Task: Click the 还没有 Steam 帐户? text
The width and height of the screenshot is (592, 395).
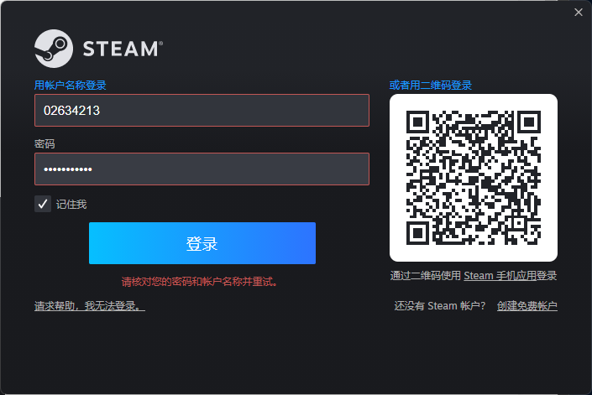Action: [x=440, y=305]
